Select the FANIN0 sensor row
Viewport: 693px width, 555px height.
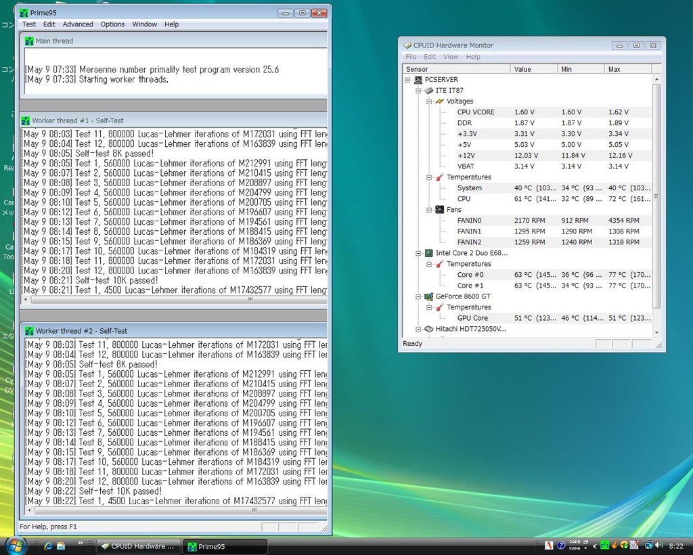[554, 221]
